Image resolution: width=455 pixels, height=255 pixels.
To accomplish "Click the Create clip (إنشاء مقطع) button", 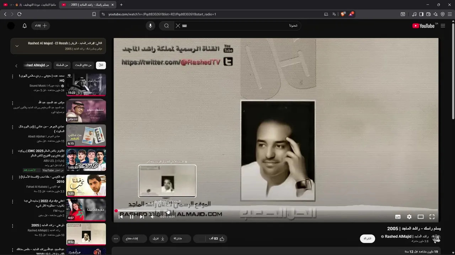I will 134,239.
